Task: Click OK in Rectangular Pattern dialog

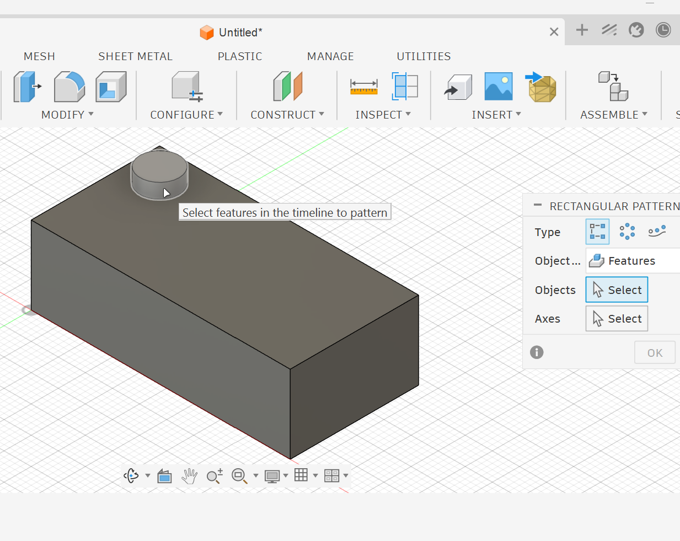Action: [x=655, y=352]
